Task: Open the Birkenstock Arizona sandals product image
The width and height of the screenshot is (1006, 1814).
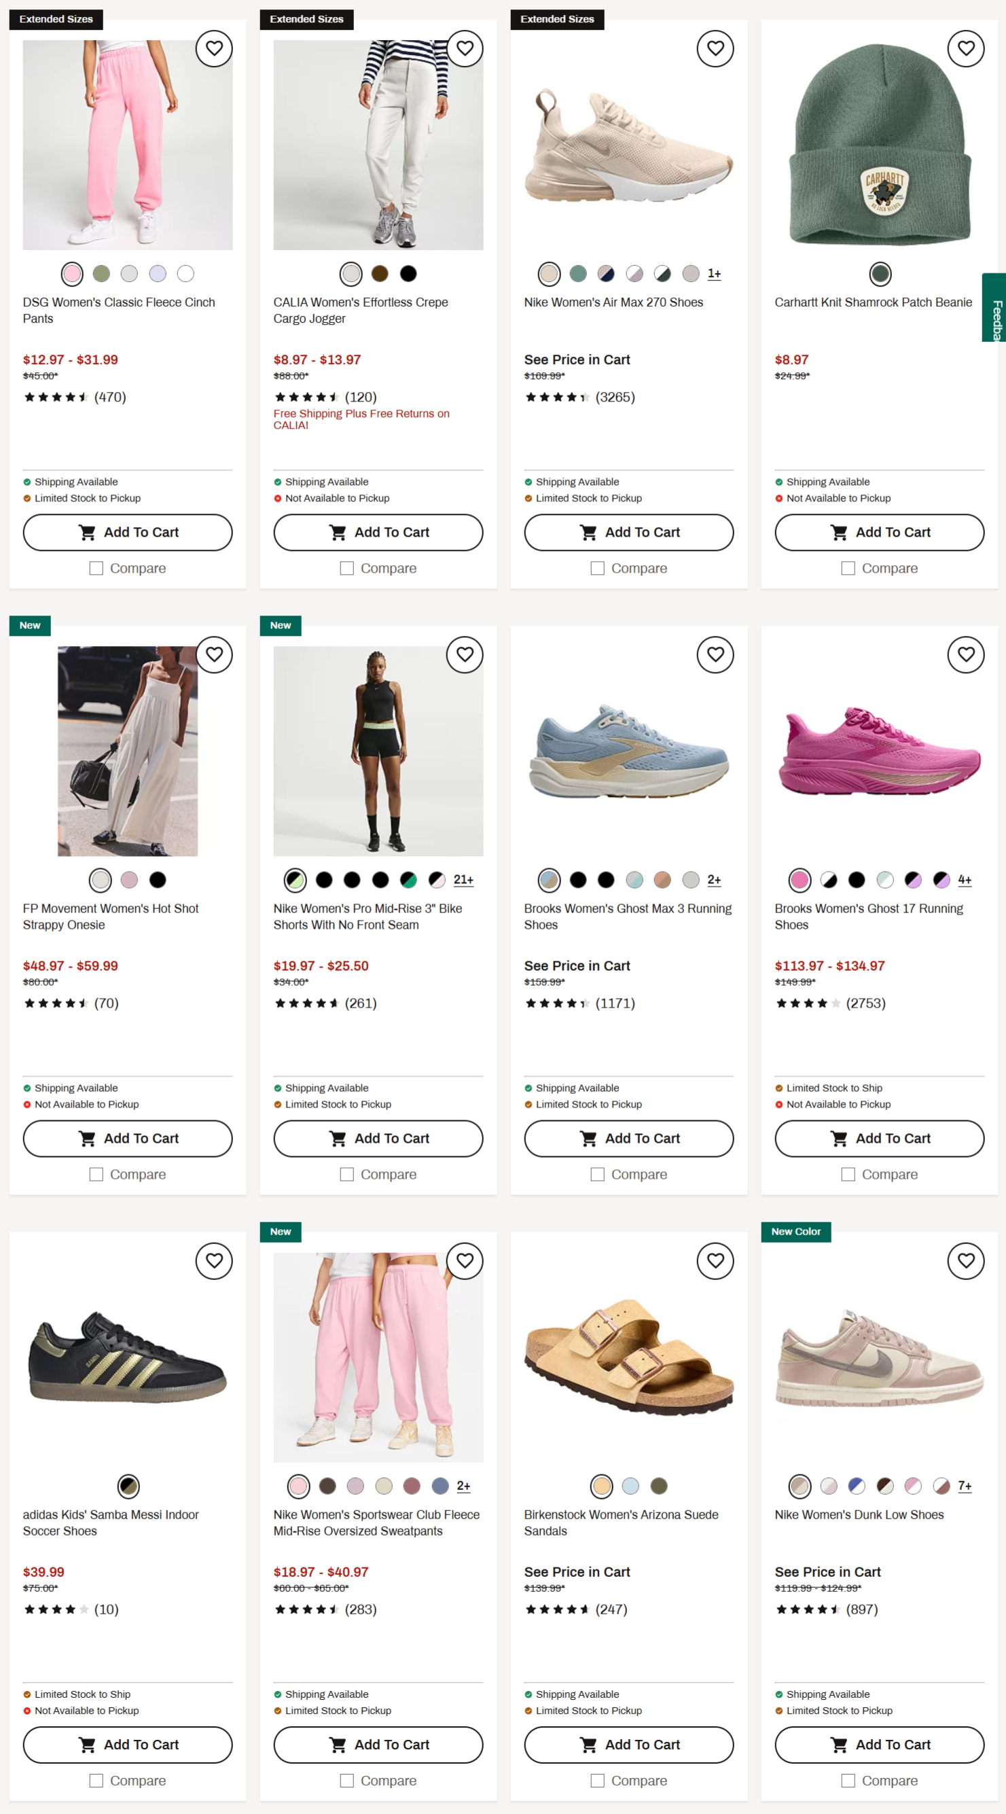Action: 628,1357
